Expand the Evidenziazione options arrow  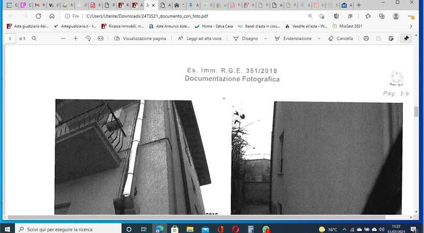click(319, 39)
